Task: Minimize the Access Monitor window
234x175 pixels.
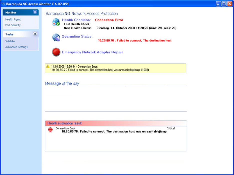Action: (x=218, y=4)
